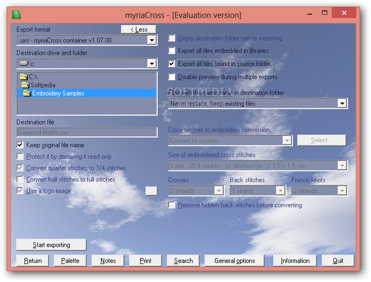The image size is (371, 282).
Task: Toggle Convert quarter stitches to 3/4 stitches
Action: coord(20,168)
